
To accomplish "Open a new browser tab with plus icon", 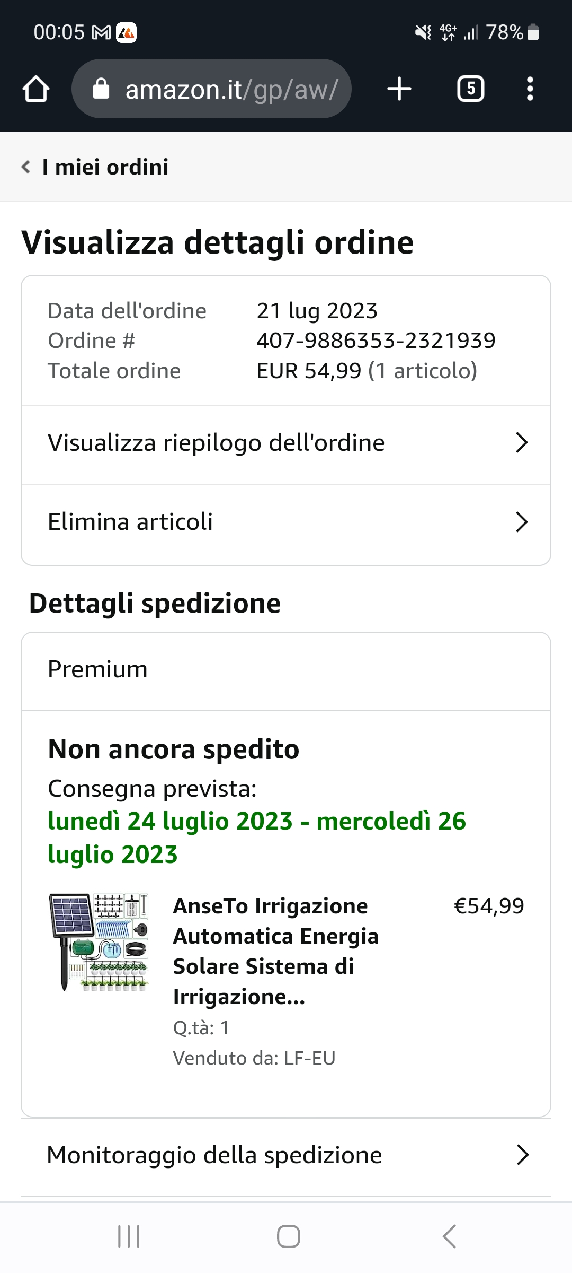I will (x=399, y=89).
